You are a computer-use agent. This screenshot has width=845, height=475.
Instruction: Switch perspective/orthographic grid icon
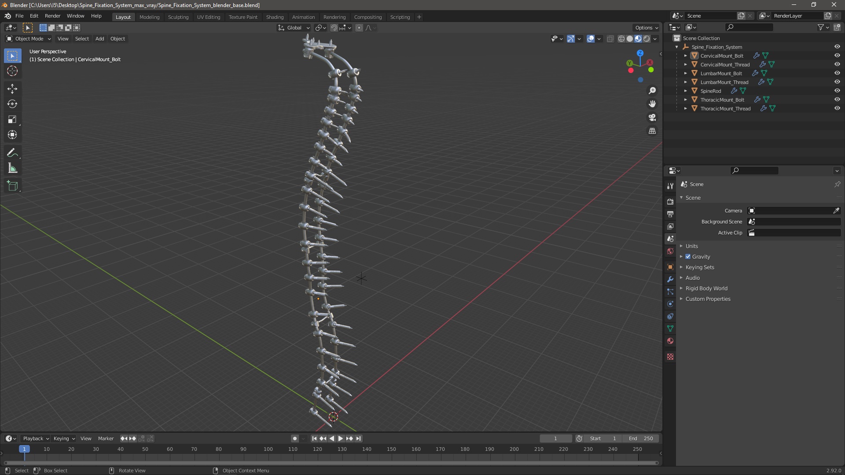(652, 131)
